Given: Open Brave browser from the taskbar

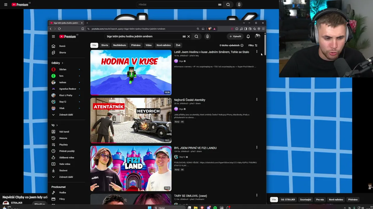Looking at the screenshot, I should click(x=202, y=208).
